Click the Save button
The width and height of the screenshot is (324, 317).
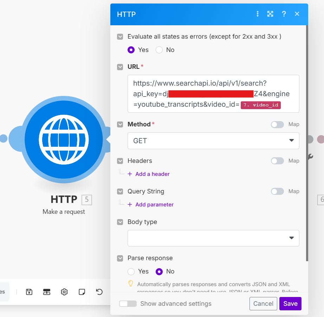pyautogui.click(x=290, y=304)
